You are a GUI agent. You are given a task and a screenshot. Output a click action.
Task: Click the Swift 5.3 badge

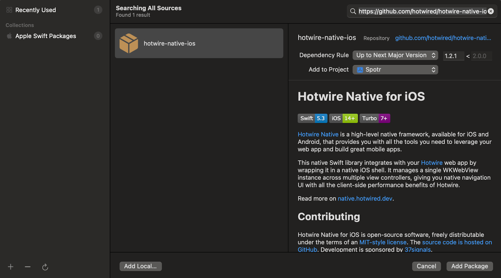(x=312, y=118)
